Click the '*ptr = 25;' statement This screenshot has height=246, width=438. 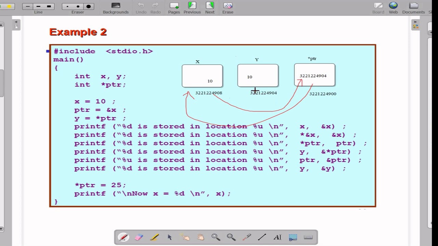(100, 185)
